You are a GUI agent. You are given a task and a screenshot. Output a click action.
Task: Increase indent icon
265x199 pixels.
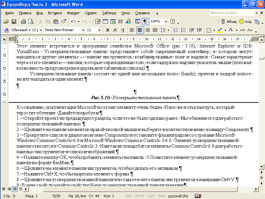click(199, 30)
